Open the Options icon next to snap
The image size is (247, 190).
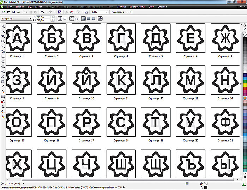click(x=131, y=12)
